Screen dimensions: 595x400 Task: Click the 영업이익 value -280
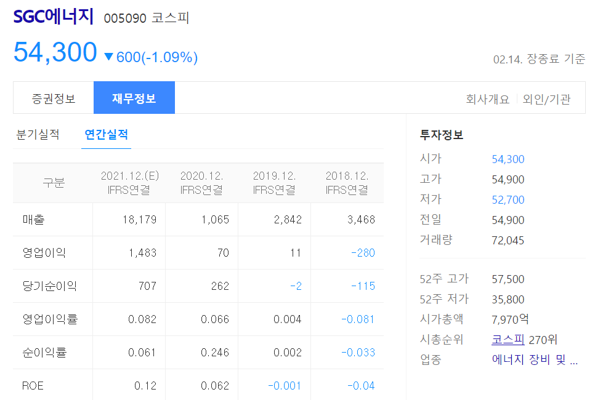[363, 253]
